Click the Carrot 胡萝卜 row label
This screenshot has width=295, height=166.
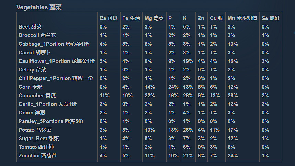[x=34, y=53]
